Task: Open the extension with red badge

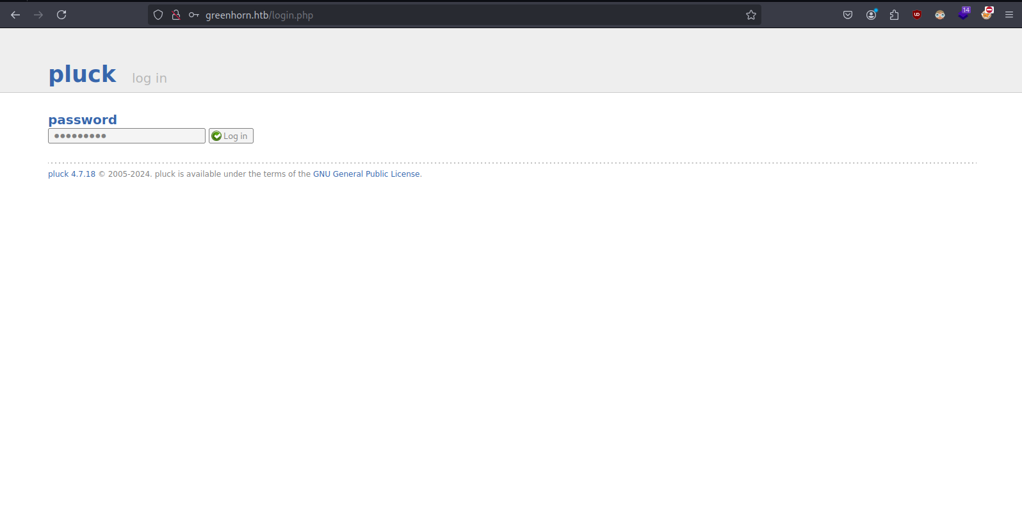Action: (x=987, y=13)
